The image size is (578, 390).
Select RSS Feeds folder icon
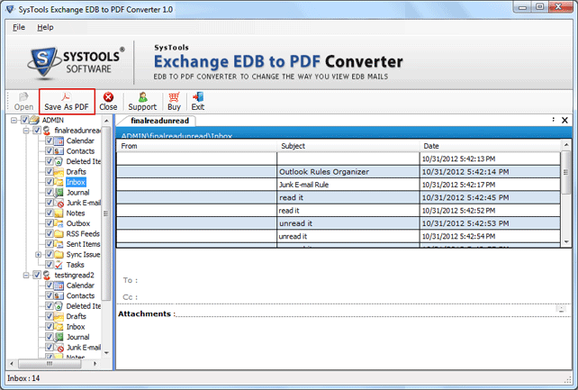click(x=59, y=233)
